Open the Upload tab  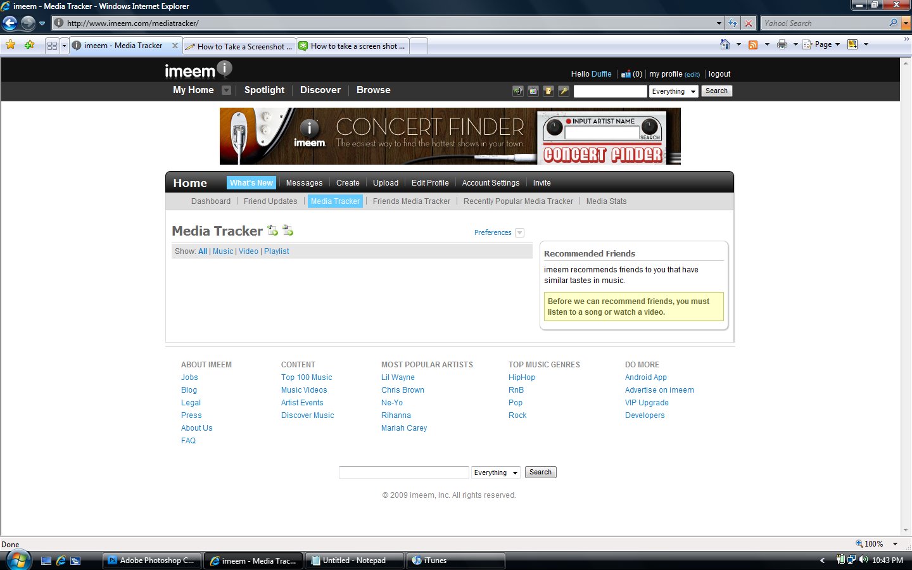pos(386,183)
